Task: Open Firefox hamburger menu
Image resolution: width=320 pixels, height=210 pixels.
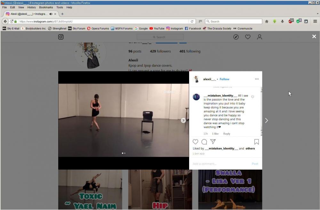Action: point(315,21)
